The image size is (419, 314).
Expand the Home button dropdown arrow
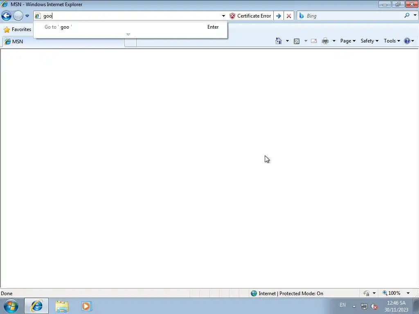pyautogui.click(x=287, y=41)
